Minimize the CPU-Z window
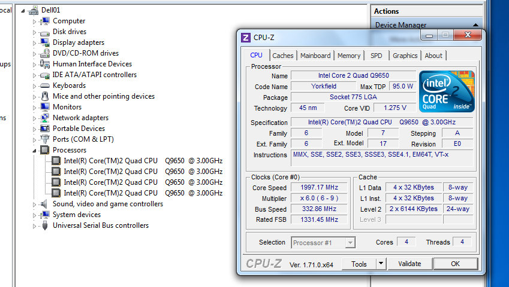This screenshot has height=287, width=509. tap(429, 35)
